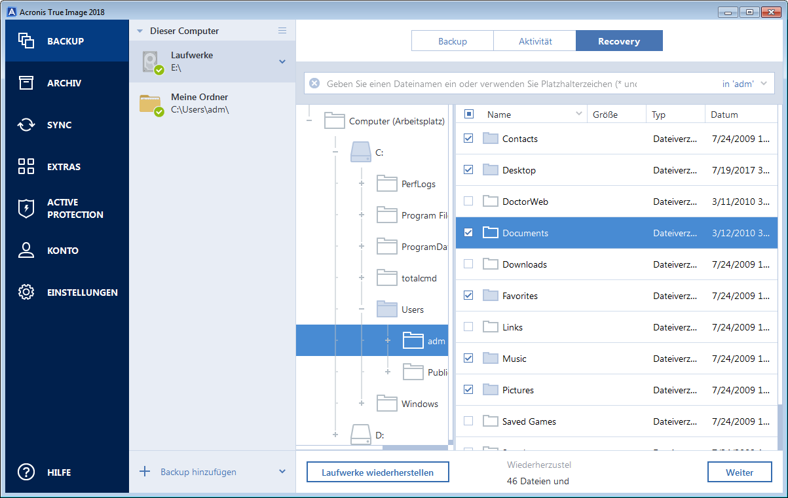788x498 pixels.
Task: Check the DoctorWeb folder checkbox
Action: [468, 201]
